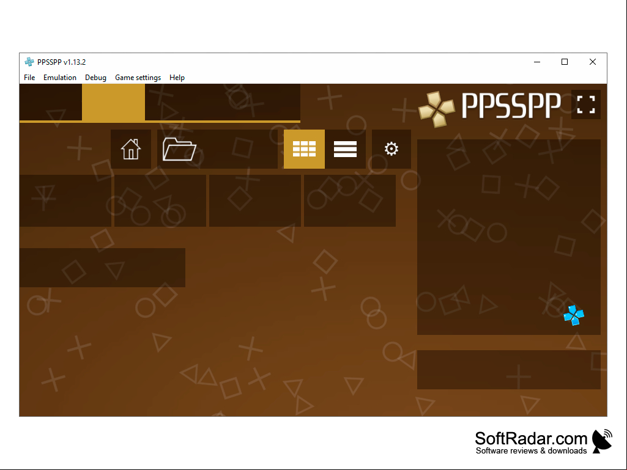This screenshot has width=627, height=470.
Task: Open the Browse folder icon
Action: click(180, 149)
